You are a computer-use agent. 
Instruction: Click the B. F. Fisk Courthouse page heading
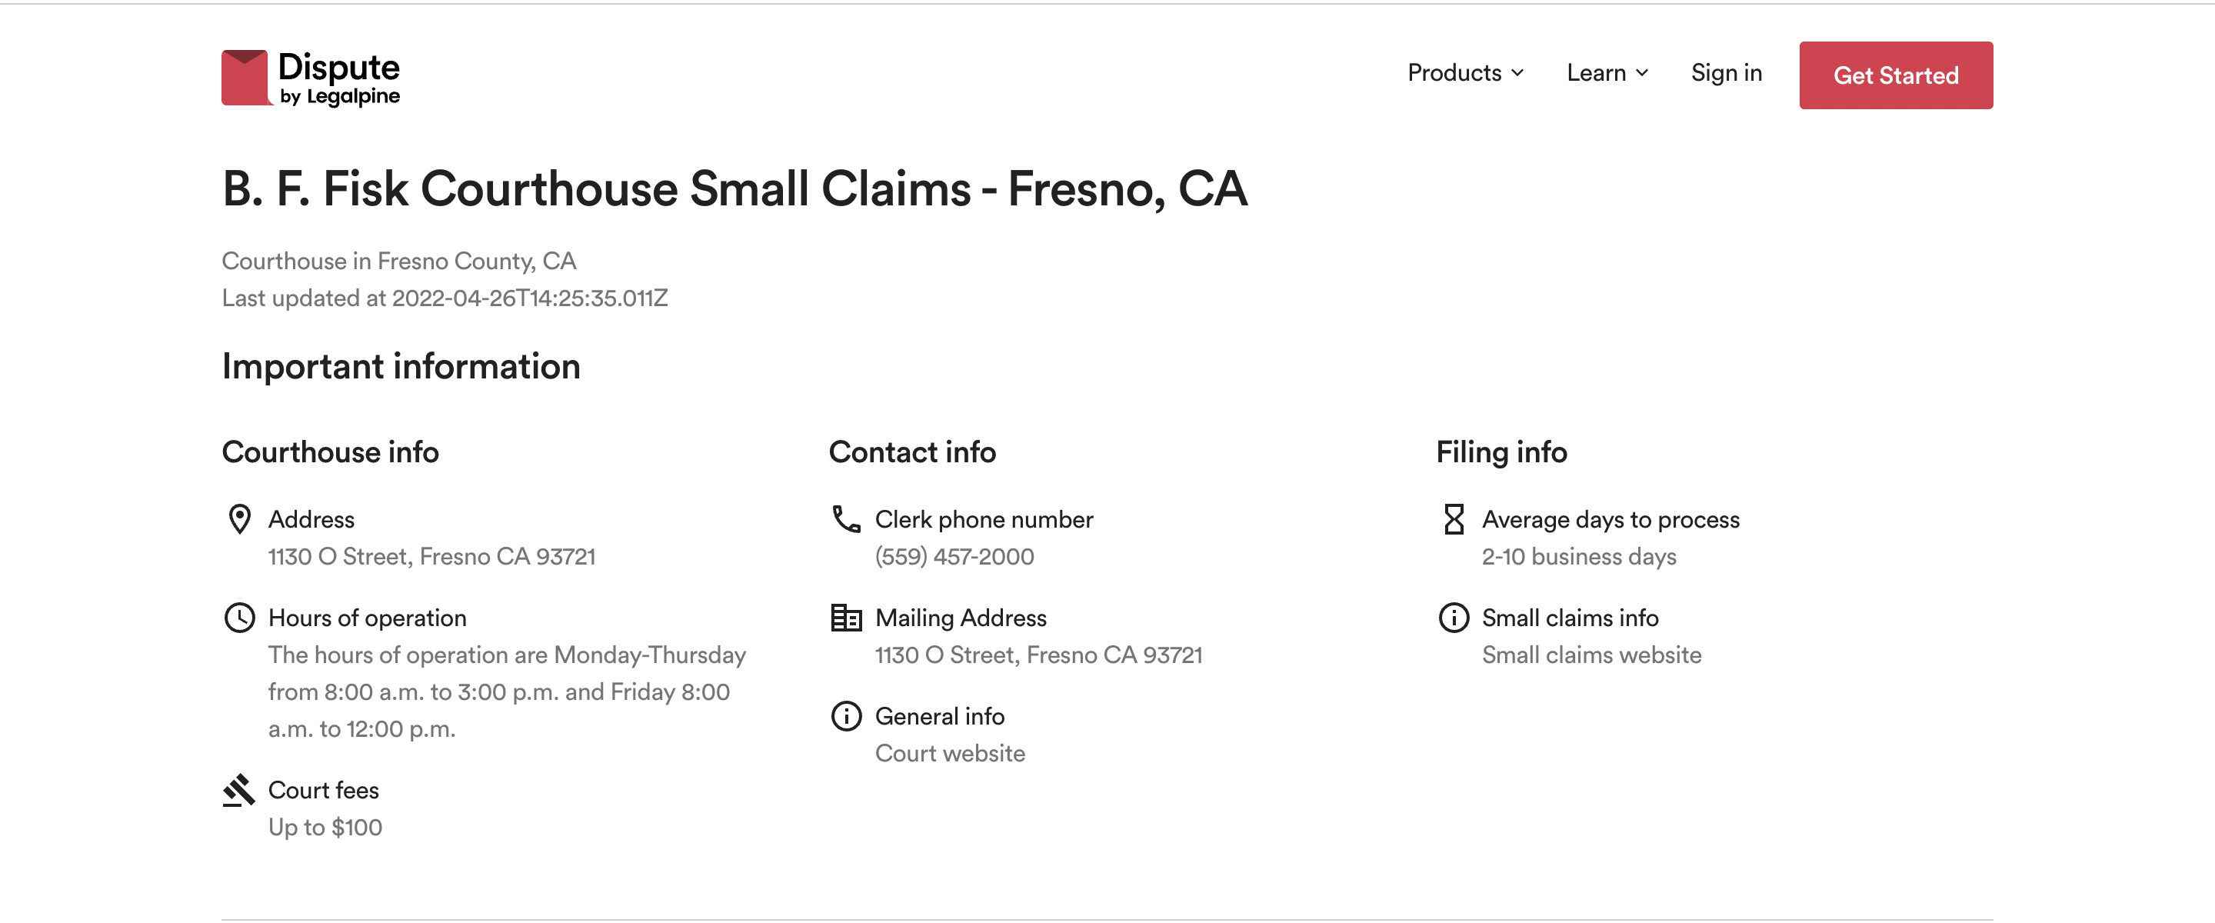pyautogui.click(x=734, y=188)
